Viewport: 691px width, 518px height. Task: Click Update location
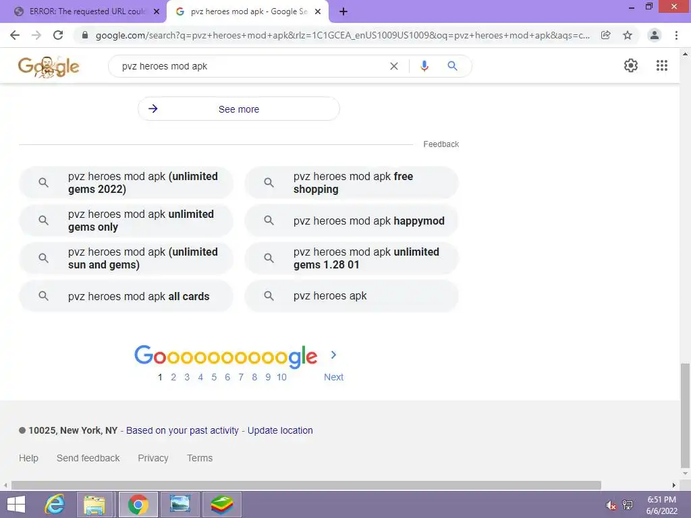point(280,430)
